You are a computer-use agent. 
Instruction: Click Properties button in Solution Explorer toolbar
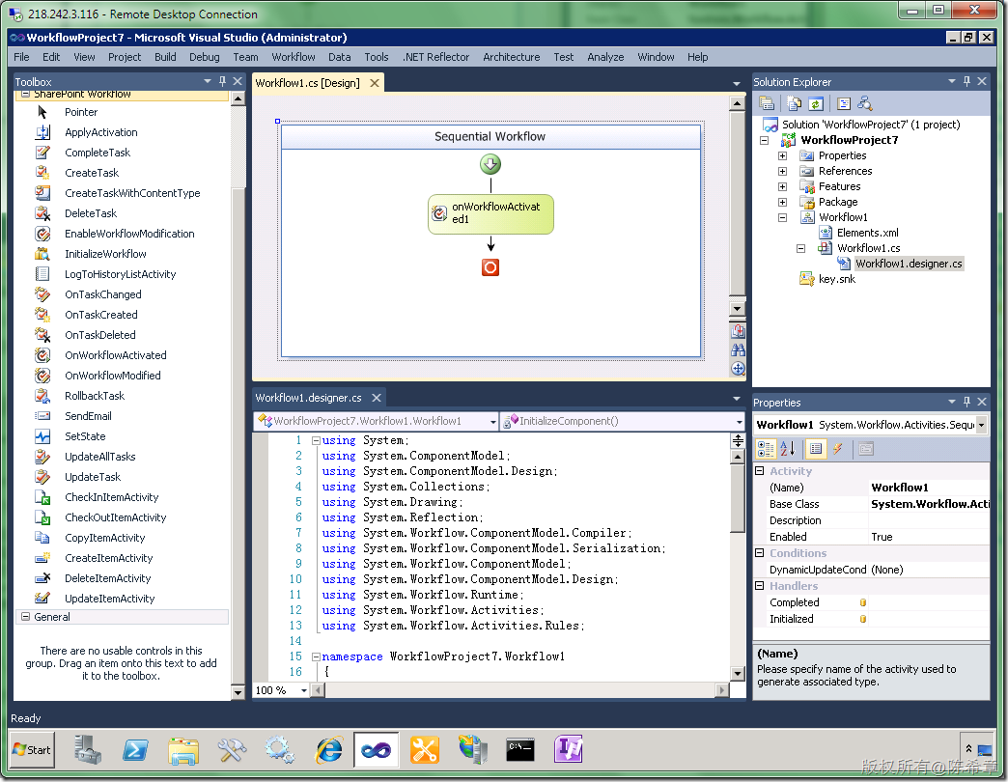point(767,103)
